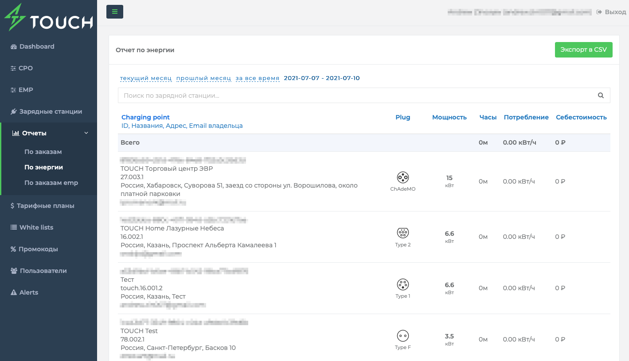Select По энергии report
The image size is (629, 361).
[x=43, y=167]
